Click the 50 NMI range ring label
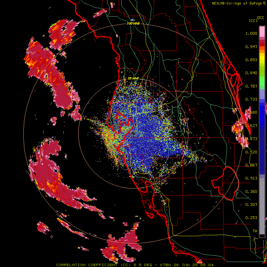 133,79
